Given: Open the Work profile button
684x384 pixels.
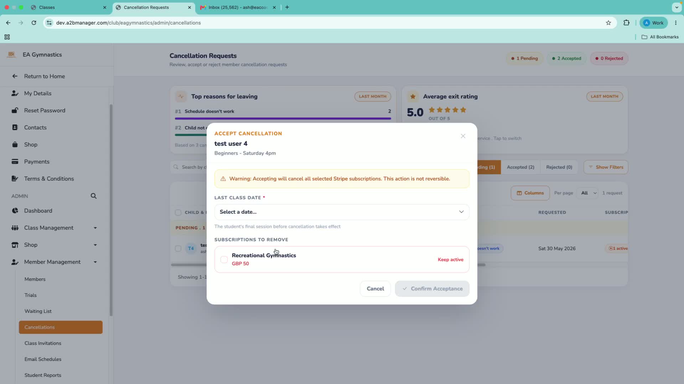Looking at the screenshot, I should 654,23.
